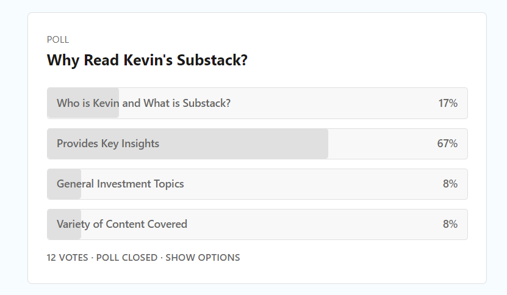Click the poll title "Why Read Kevin's Substack?"
Screen dimensions: 507x295
pyautogui.click(x=147, y=60)
